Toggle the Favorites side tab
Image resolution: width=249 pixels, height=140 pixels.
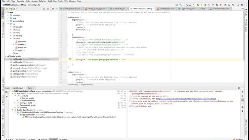click(x=3, y=114)
